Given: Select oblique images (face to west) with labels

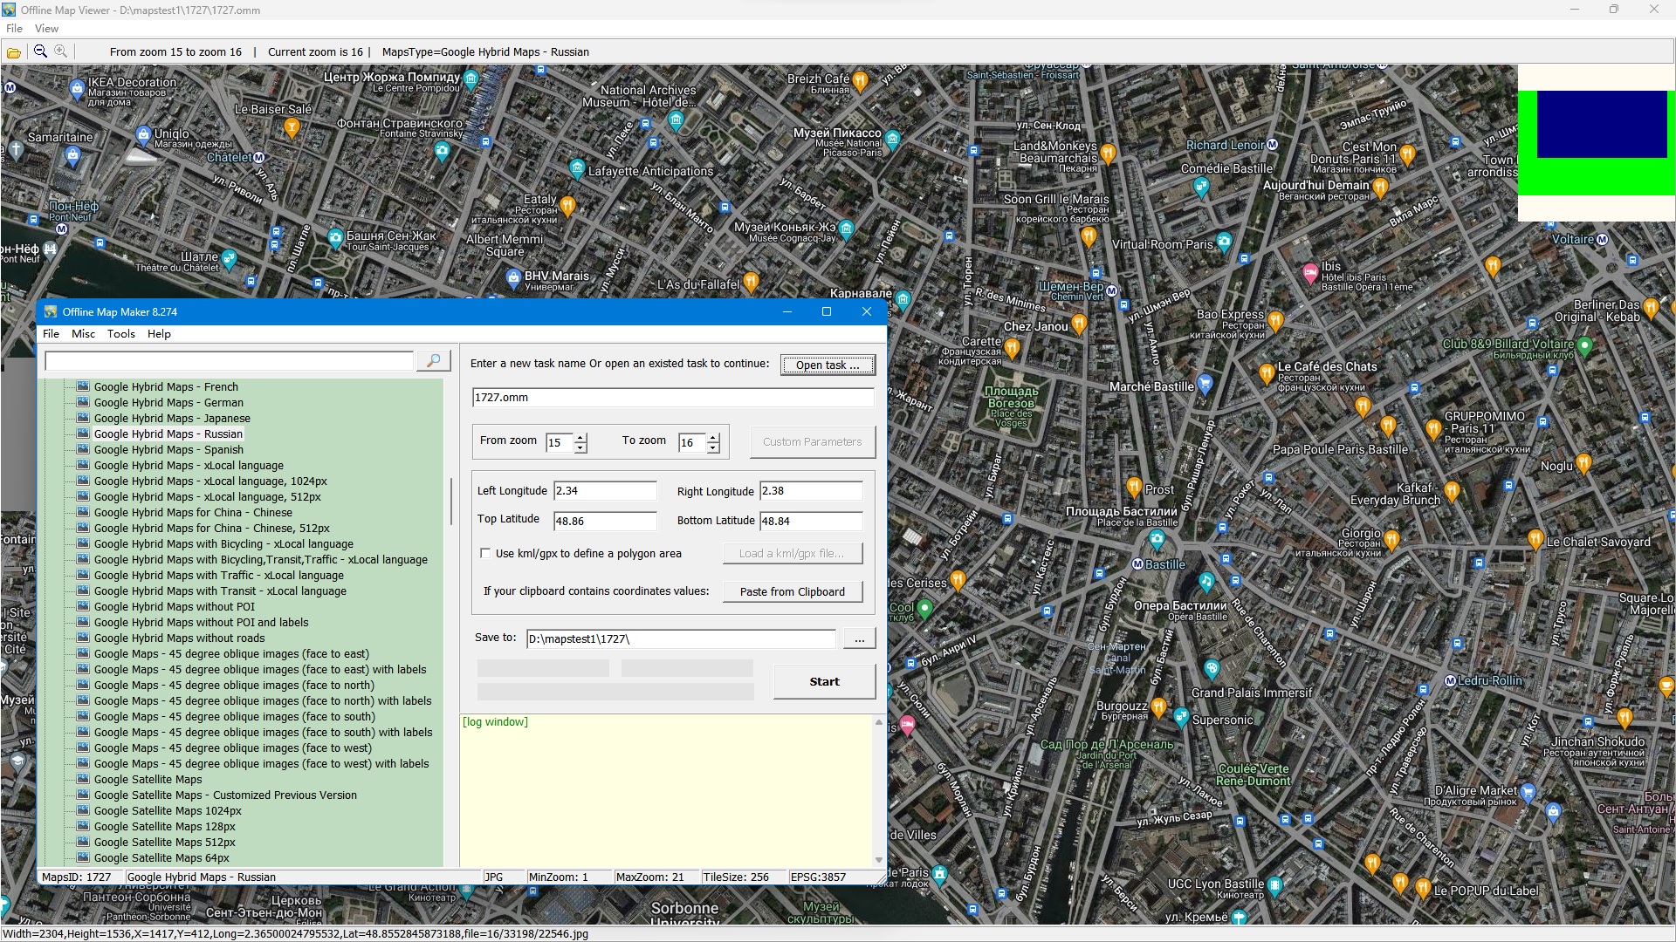Looking at the screenshot, I should (261, 764).
